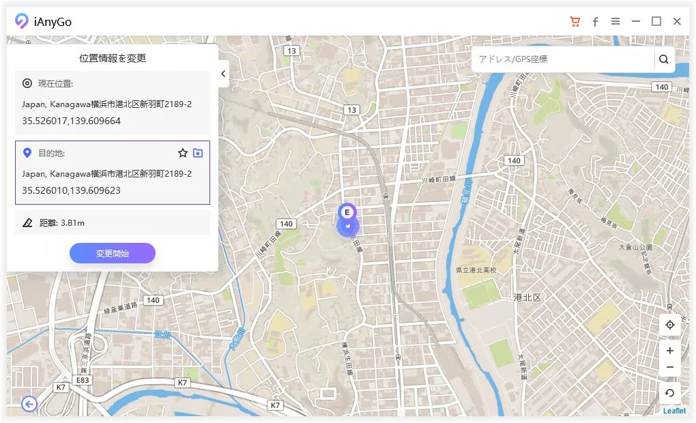This screenshot has height=423, width=696.
Task: Zoom in on the map
Action: [x=670, y=351]
